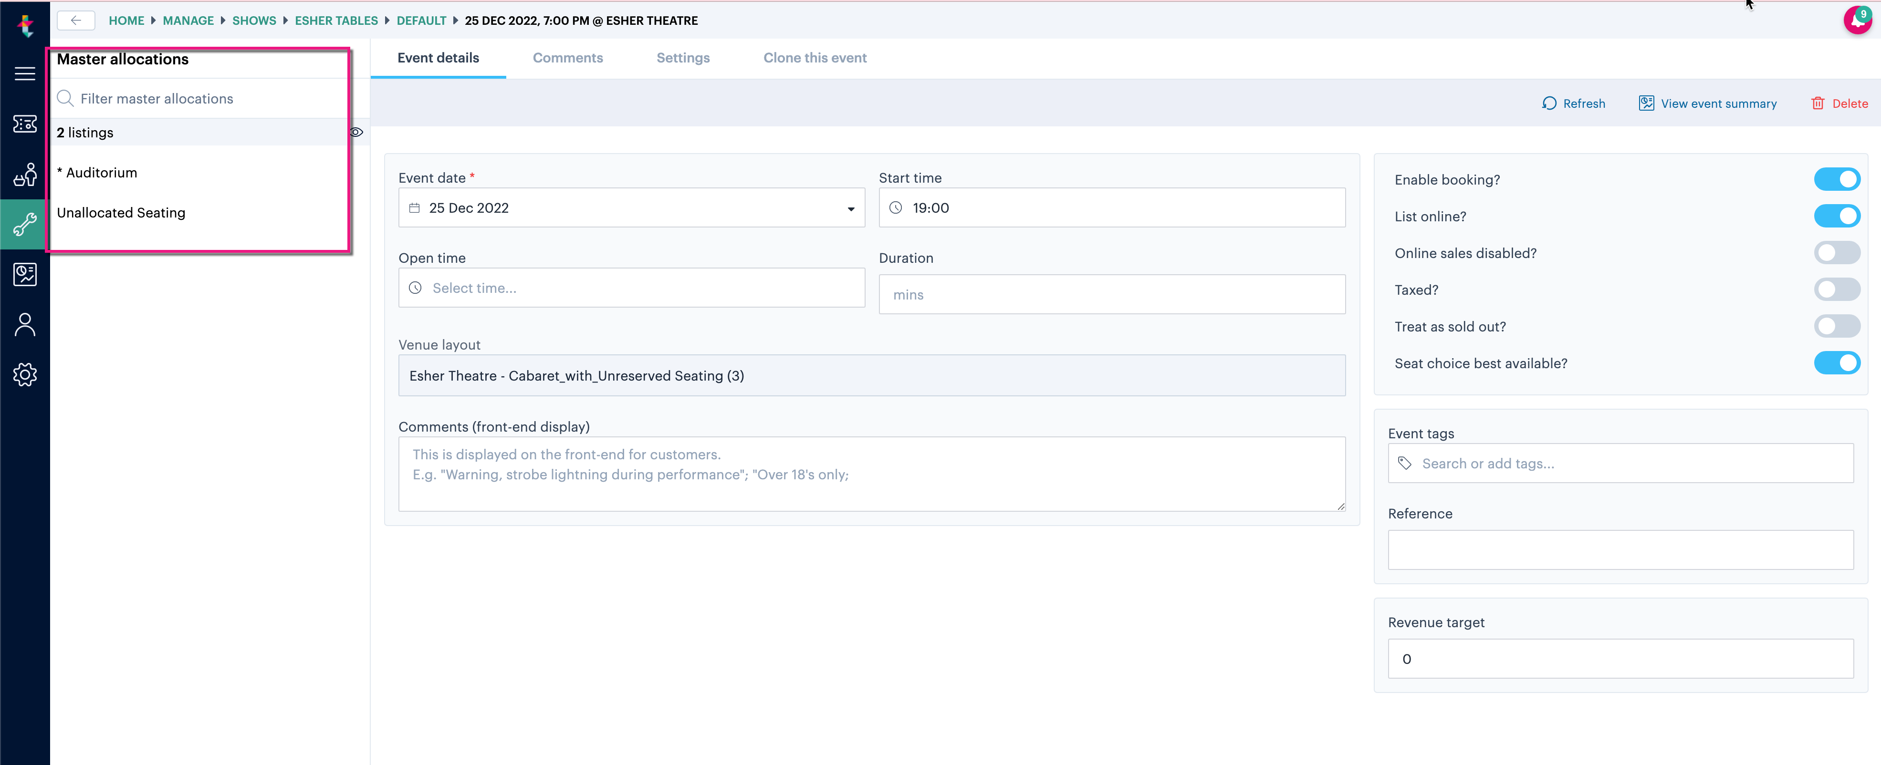This screenshot has height=765, width=1881.
Task: Click the current event breadcrumb title
Action: (581, 21)
